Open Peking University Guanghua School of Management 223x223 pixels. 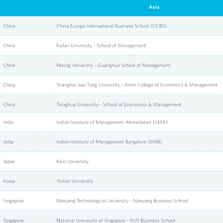(113, 65)
